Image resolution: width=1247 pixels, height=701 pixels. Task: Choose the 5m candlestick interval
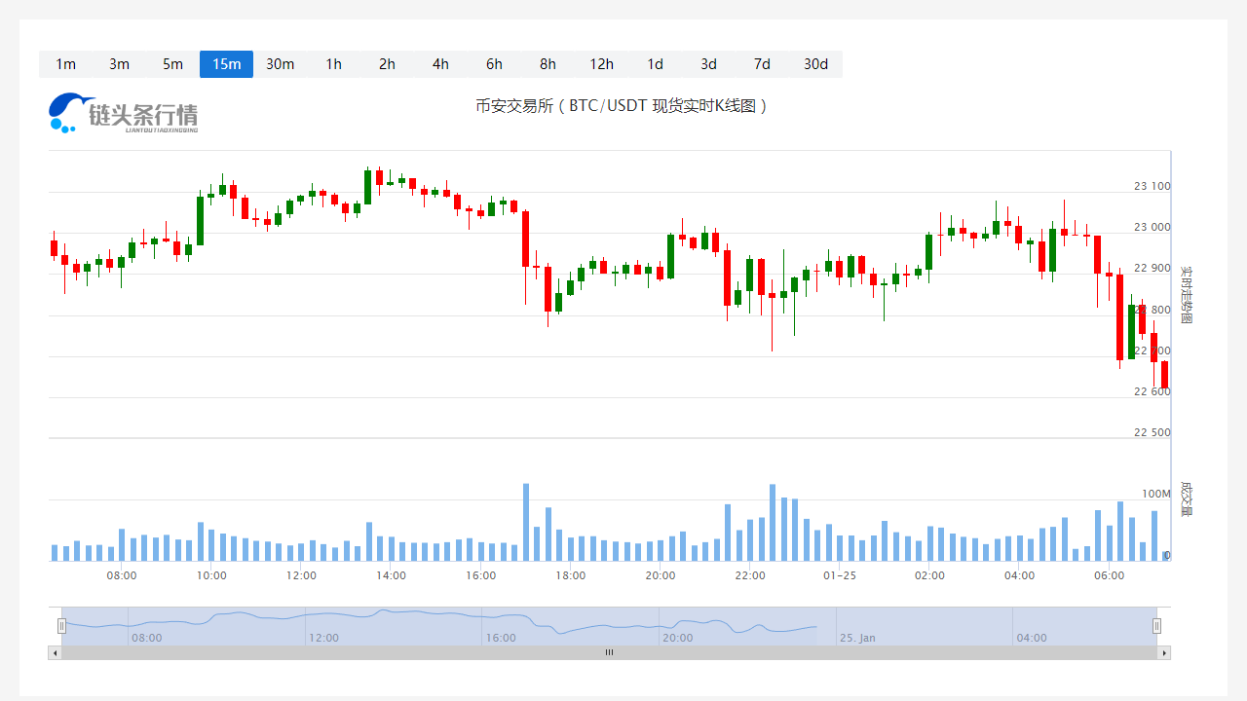[172, 64]
